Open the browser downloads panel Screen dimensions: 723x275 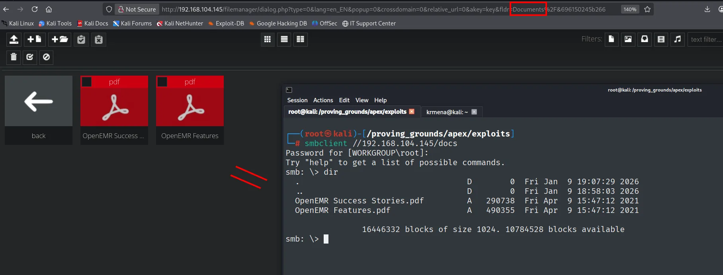pyautogui.click(x=707, y=9)
